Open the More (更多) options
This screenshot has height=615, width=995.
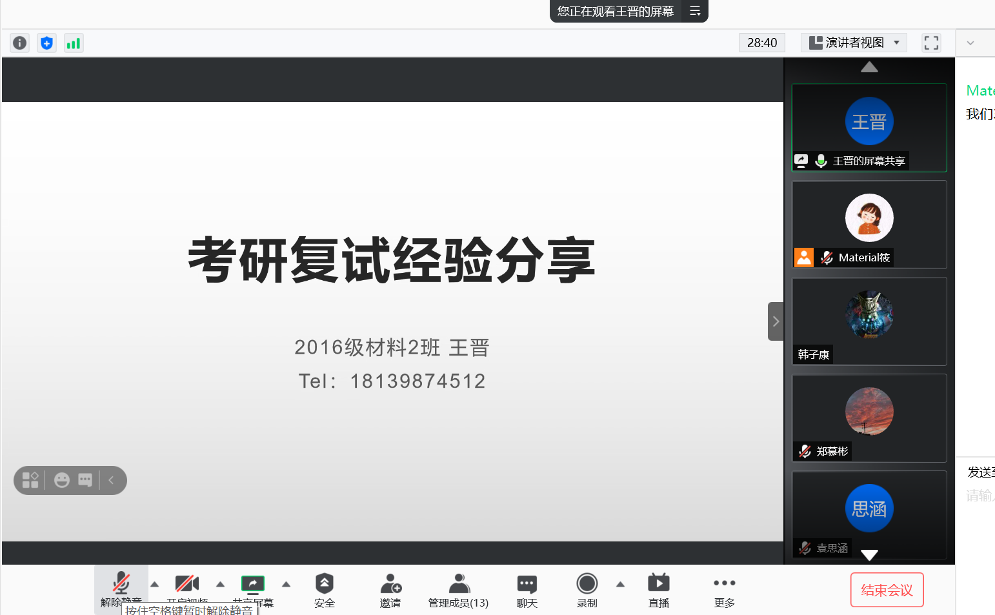tap(724, 590)
